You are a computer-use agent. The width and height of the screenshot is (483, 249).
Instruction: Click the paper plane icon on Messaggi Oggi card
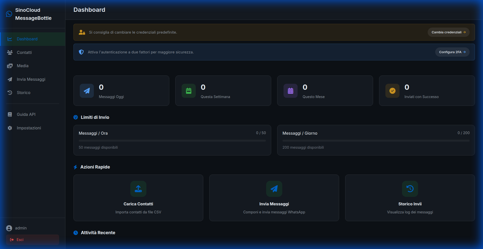[87, 91]
